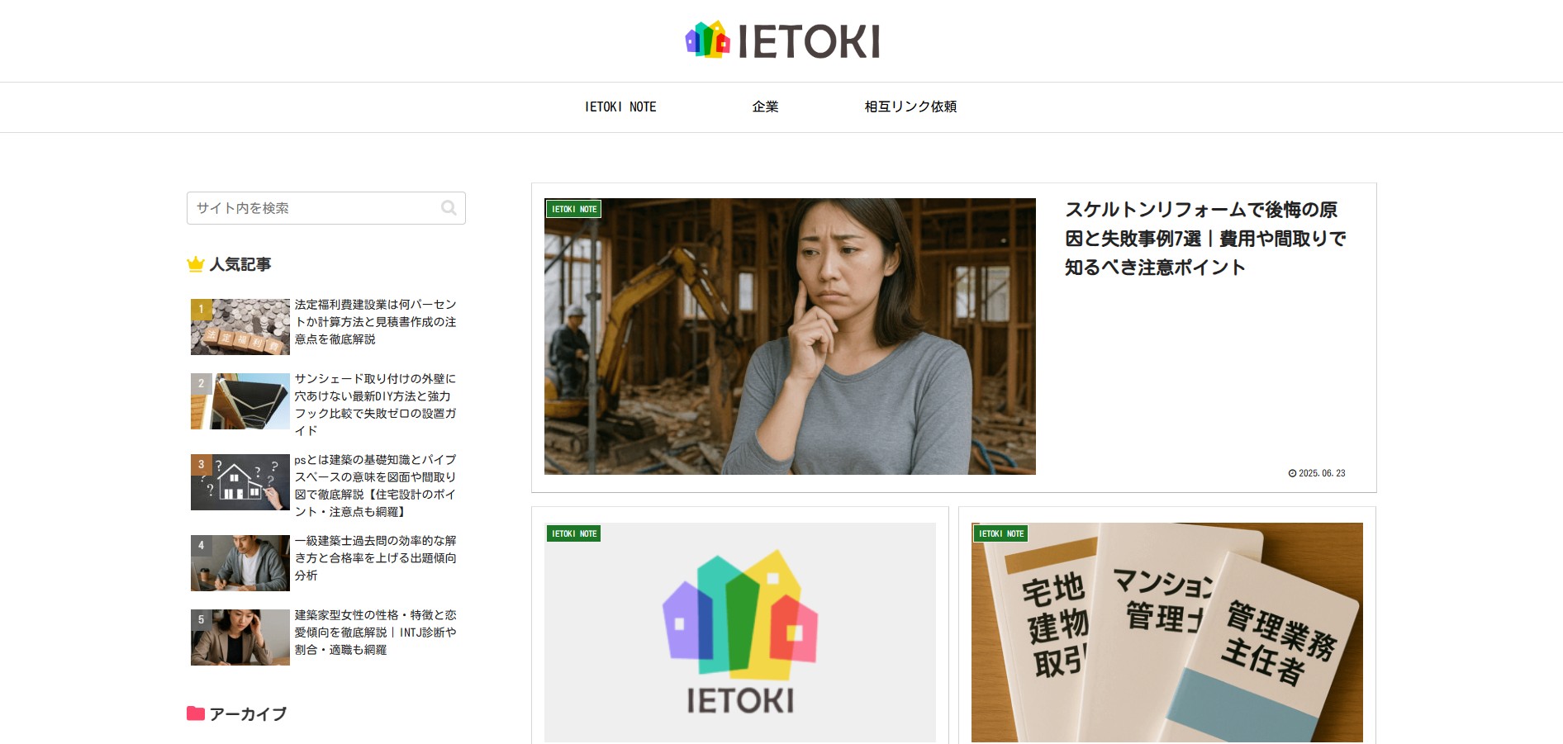Click the worried woman construction site thumbnail
1563x744 pixels.
(x=790, y=336)
